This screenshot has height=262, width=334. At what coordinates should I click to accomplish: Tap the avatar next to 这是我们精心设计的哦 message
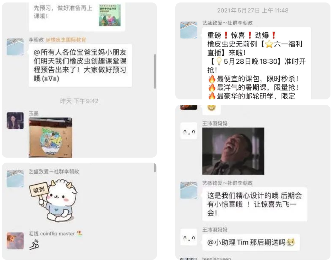pyautogui.click(x=189, y=190)
